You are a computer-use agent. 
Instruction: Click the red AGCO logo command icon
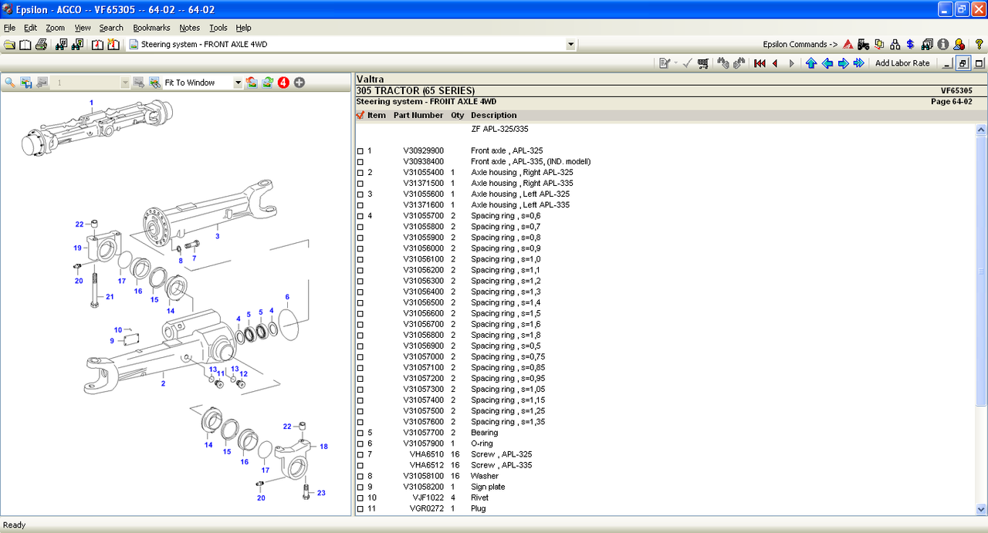click(848, 45)
